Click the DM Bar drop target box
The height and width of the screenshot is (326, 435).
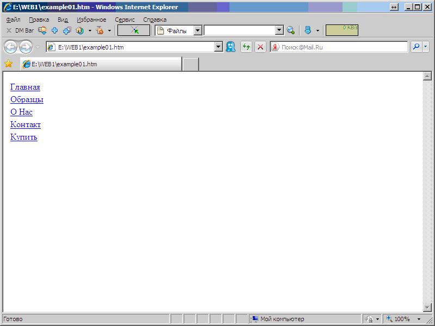coord(134,30)
